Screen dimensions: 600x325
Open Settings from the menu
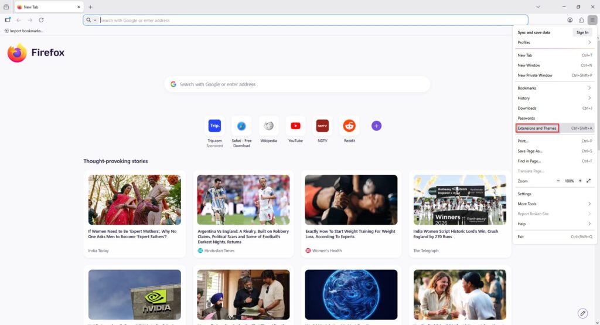[x=554, y=194]
